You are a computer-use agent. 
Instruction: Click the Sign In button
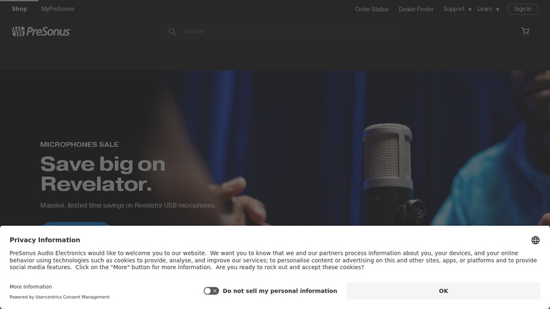522,9
